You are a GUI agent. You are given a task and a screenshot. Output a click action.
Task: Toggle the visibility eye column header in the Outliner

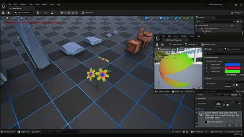pos(197,25)
